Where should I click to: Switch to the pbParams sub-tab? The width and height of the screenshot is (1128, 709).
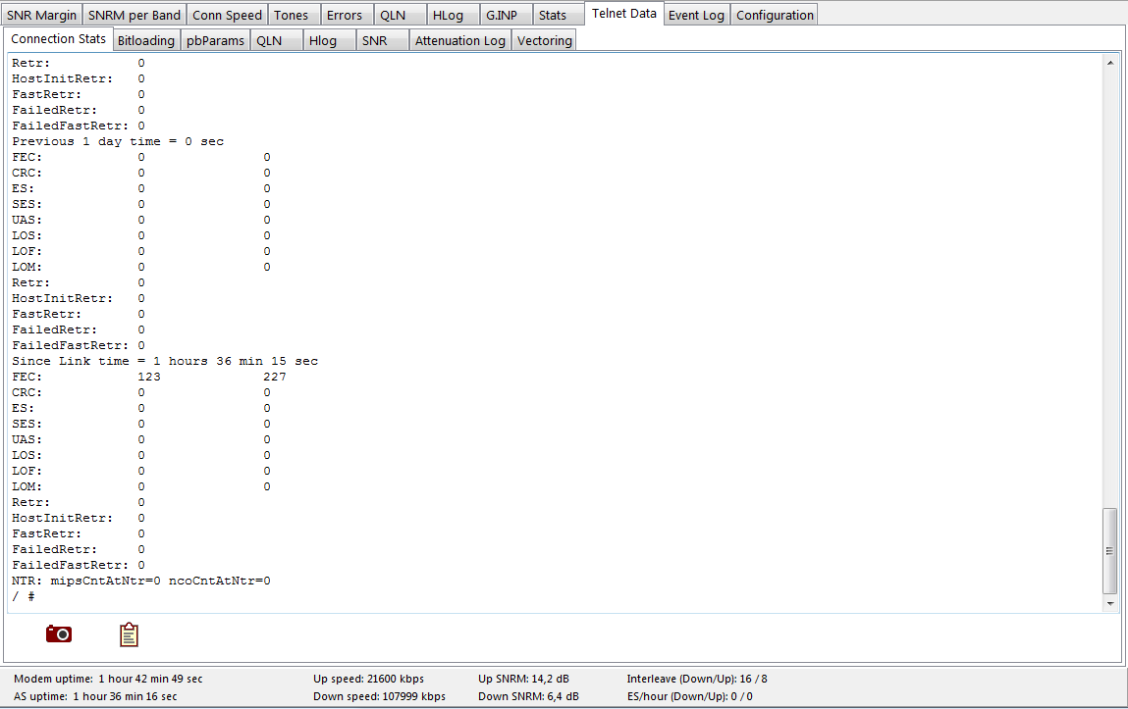[215, 41]
